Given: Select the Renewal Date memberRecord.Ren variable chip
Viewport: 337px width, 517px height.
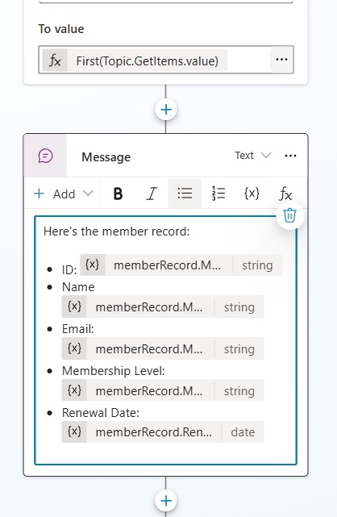Looking at the screenshot, I should tap(163, 432).
